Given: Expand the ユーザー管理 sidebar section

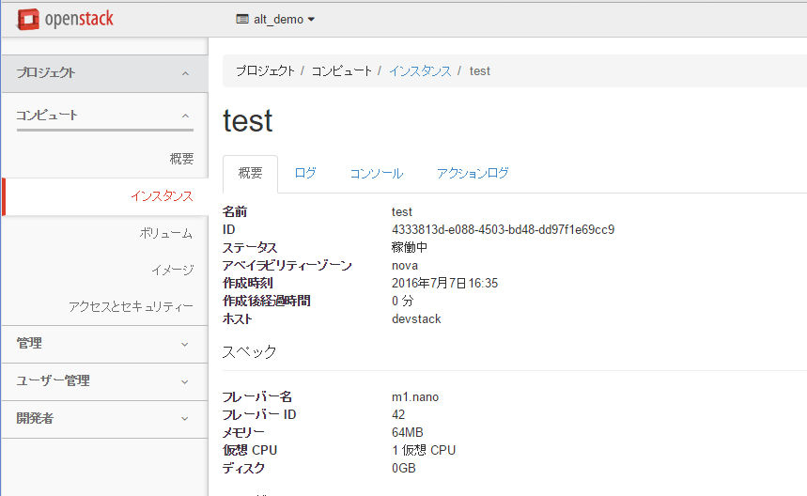Looking at the screenshot, I should point(103,381).
